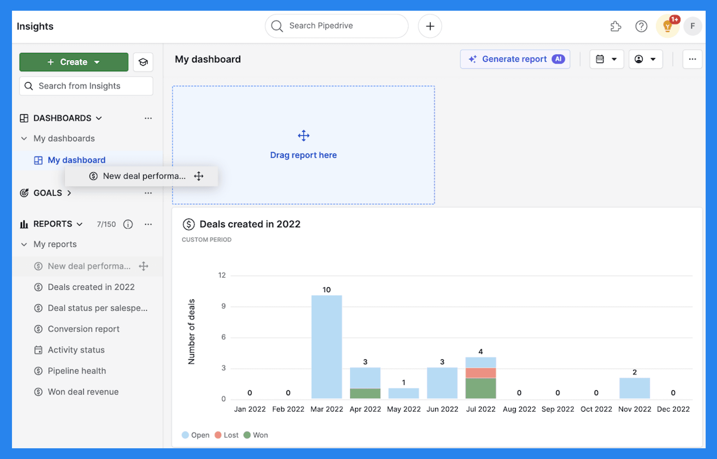The image size is (717, 459).
Task: Click the CUSTOM PERIOD label
Action: 207,240
